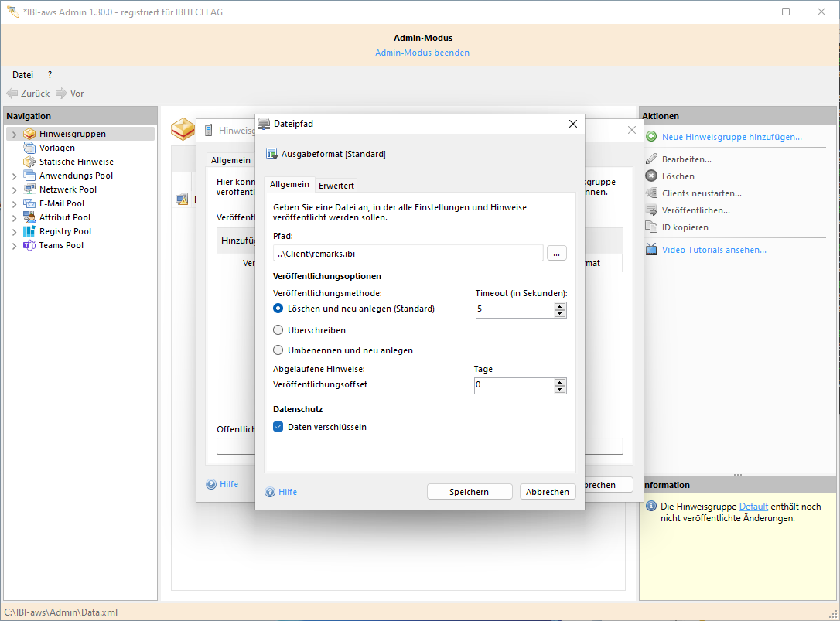Open the Attribut Pool via its icon

(31, 217)
